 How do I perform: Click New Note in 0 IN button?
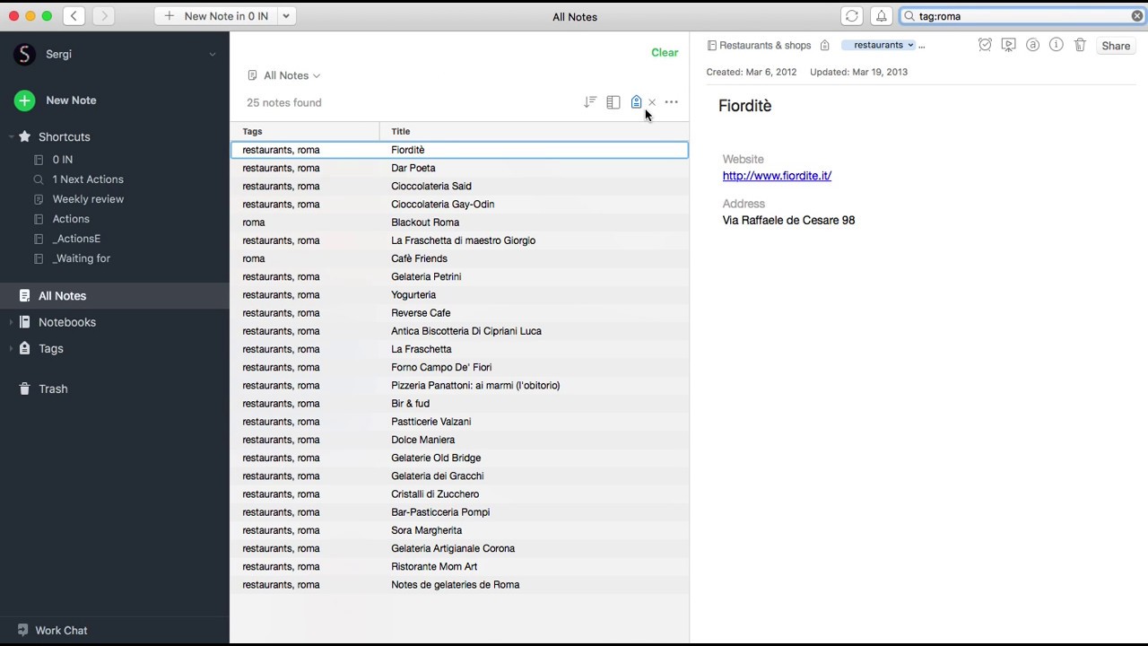click(x=215, y=16)
